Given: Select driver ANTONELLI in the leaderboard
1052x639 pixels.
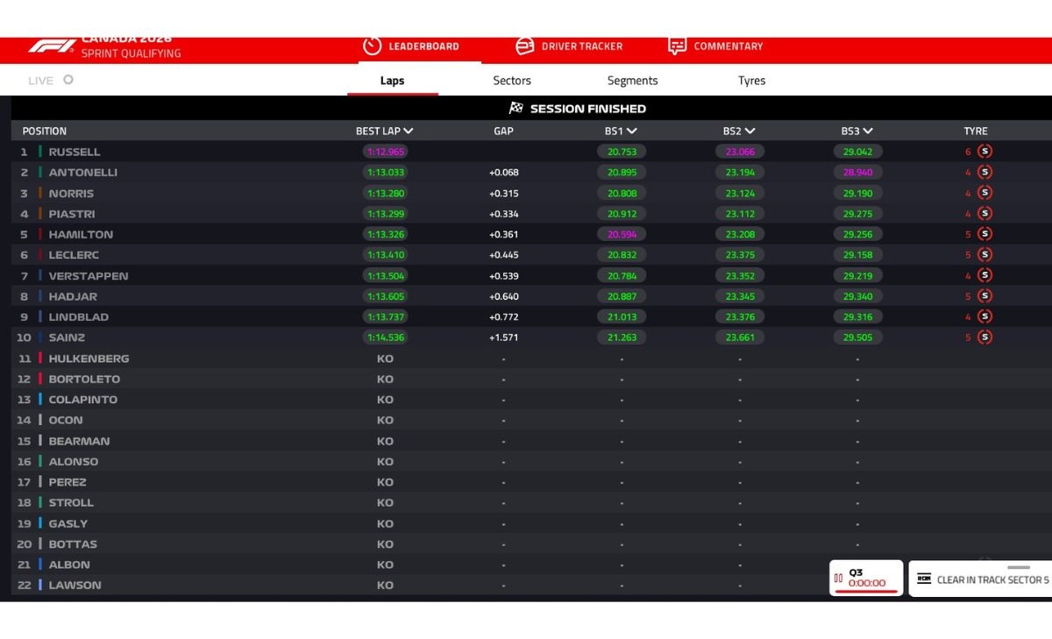Looking at the screenshot, I should (x=83, y=173).
